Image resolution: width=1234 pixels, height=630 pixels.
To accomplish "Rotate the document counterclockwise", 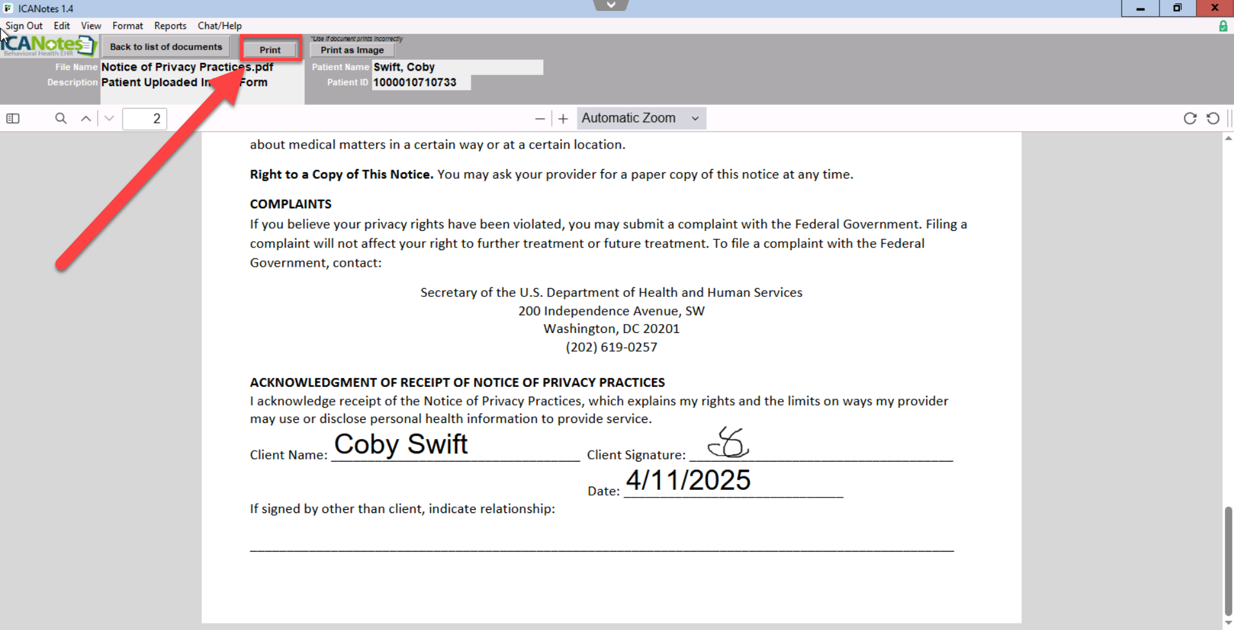I will tap(1213, 118).
